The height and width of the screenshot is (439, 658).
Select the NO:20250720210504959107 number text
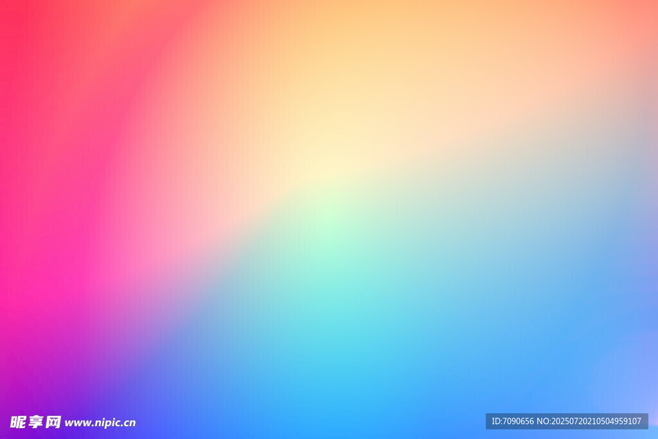[589, 422]
